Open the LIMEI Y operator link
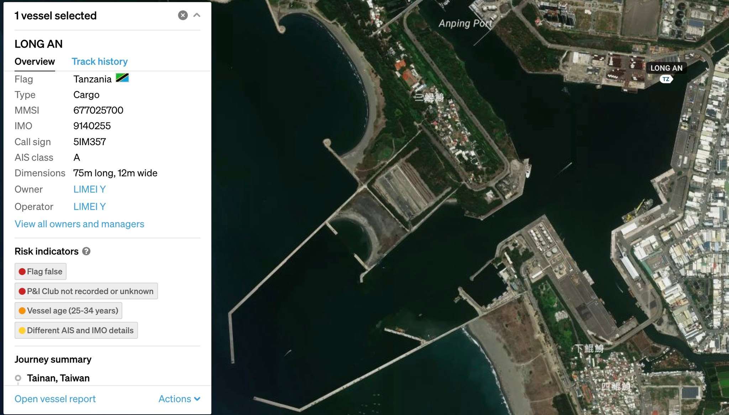Image resolution: width=729 pixels, height=415 pixels. 89,207
